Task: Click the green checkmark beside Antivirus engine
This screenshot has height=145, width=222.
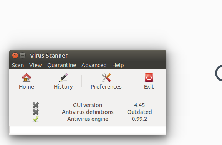Action: 36,119
